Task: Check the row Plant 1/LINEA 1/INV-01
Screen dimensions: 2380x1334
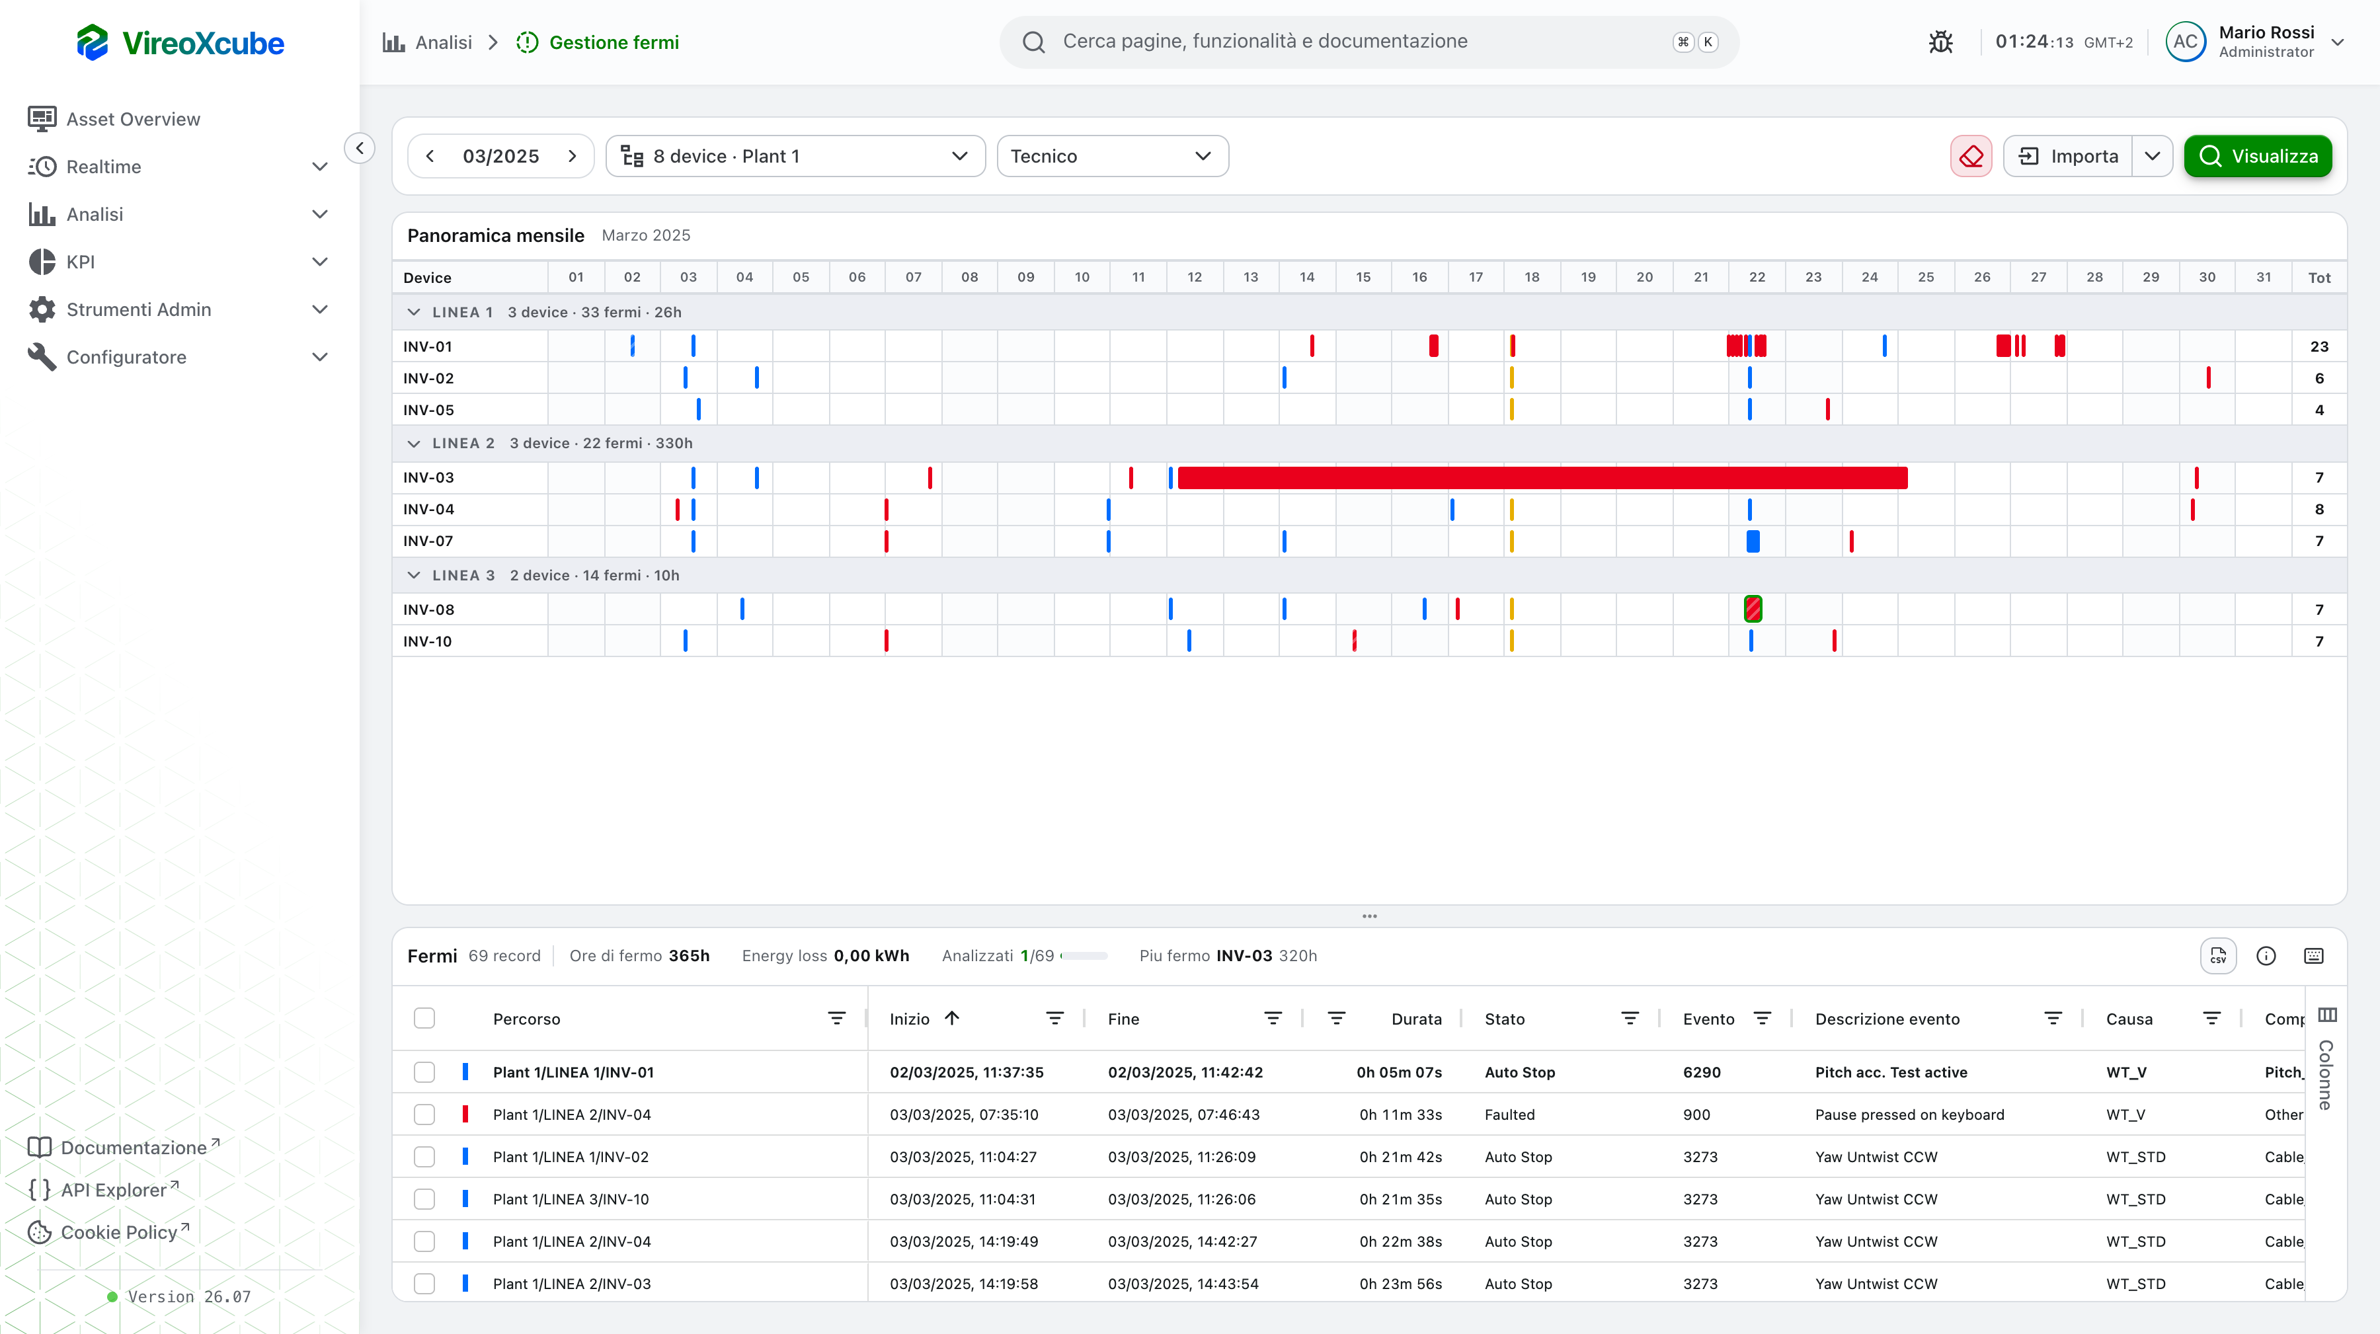Action: pyautogui.click(x=424, y=1072)
